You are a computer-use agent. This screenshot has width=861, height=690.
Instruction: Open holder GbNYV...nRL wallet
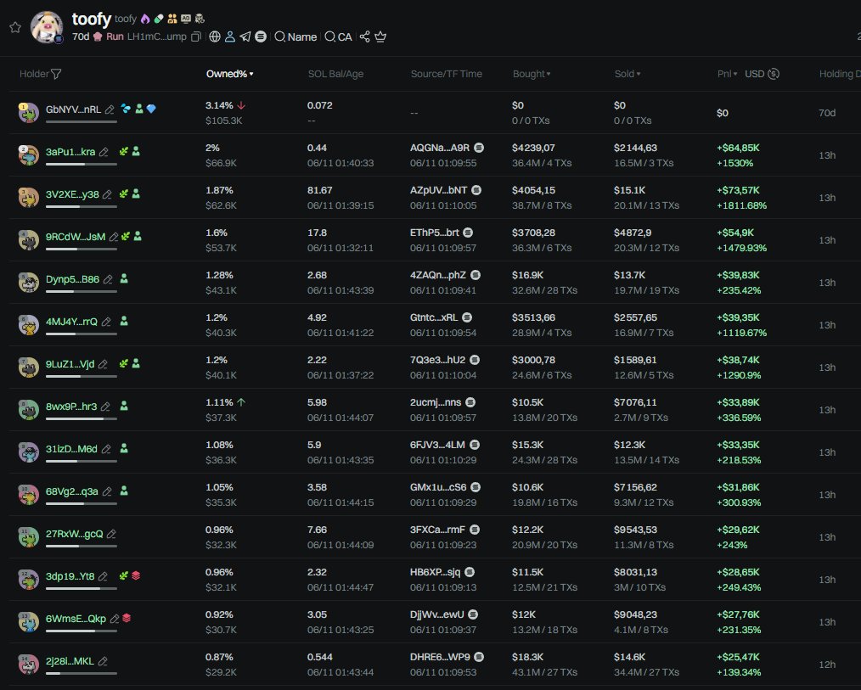(x=73, y=109)
